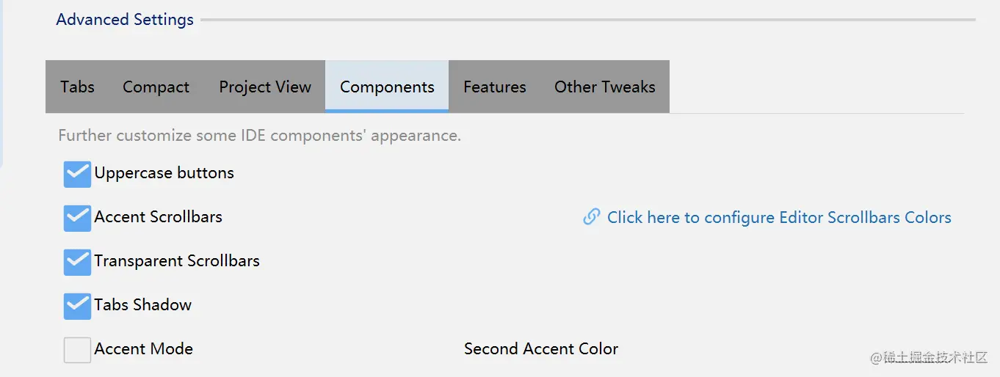Click the 'Tabs Shadow' label text
The width and height of the screenshot is (1000, 377).
(x=143, y=305)
